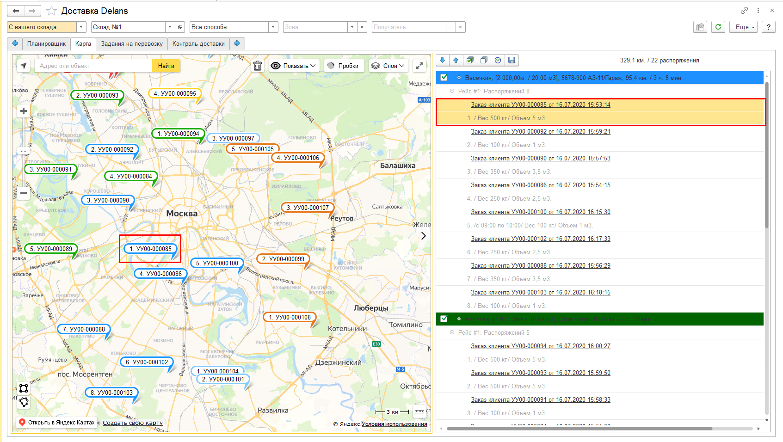Select the rectangle selection map tool

[x=24, y=388]
